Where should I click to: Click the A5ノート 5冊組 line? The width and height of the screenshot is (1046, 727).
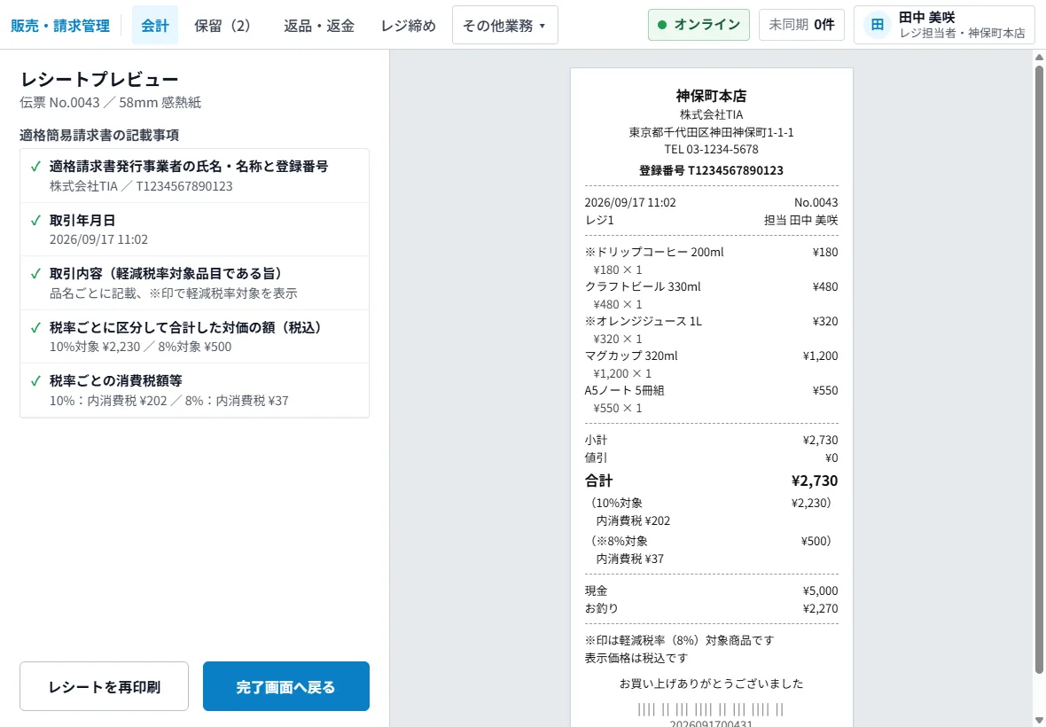(x=711, y=391)
